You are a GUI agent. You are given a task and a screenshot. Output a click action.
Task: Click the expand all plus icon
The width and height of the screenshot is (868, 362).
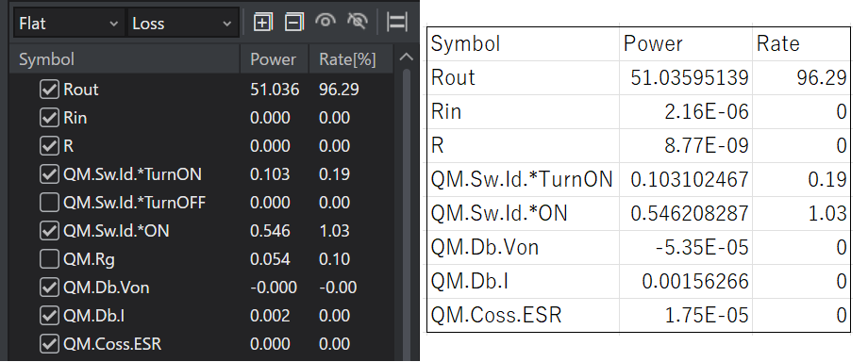pyautogui.click(x=262, y=23)
